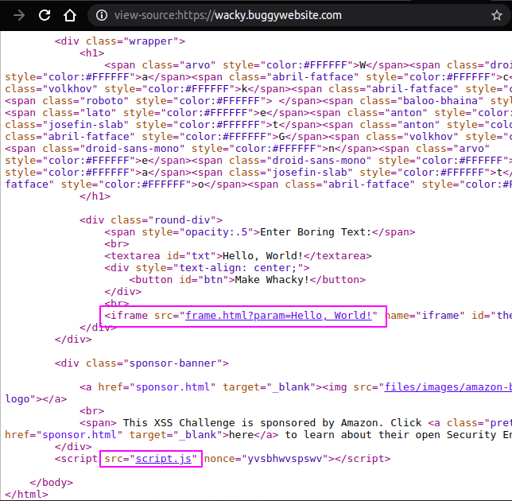Image resolution: width=512 pixels, height=501 pixels.
Task: Go to the home page icon
Action: pyautogui.click(x=70, y=15)
